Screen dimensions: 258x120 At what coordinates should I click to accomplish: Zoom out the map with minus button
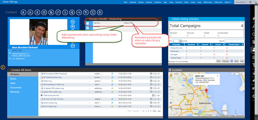(x=171, y=107)
